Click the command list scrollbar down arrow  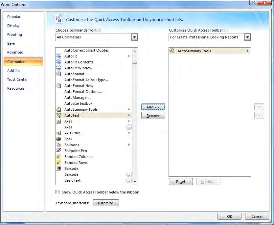[135, 181]
